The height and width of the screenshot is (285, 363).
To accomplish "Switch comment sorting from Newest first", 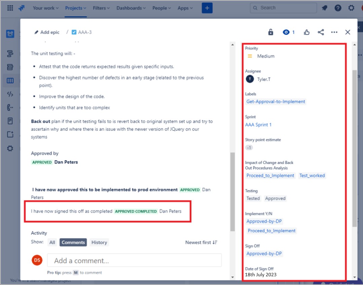I will 201,242.
